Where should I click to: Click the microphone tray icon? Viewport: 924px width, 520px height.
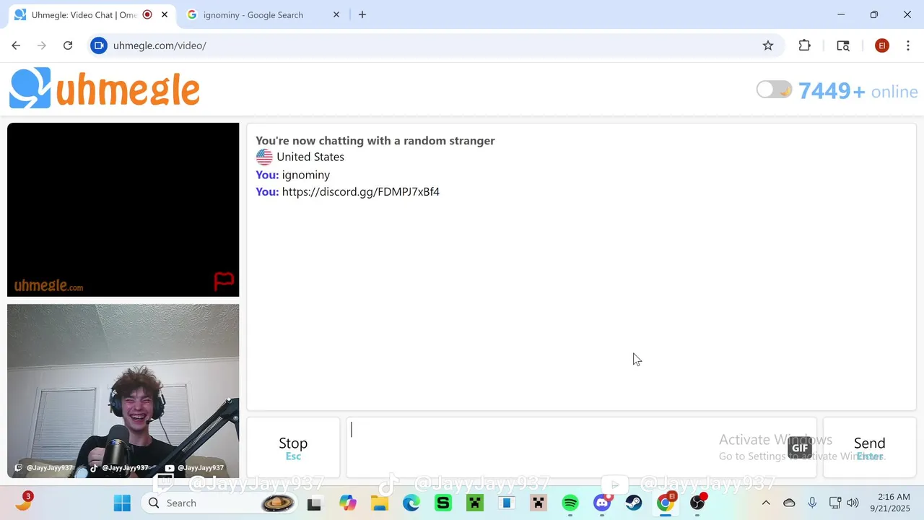tap(812, 503)
